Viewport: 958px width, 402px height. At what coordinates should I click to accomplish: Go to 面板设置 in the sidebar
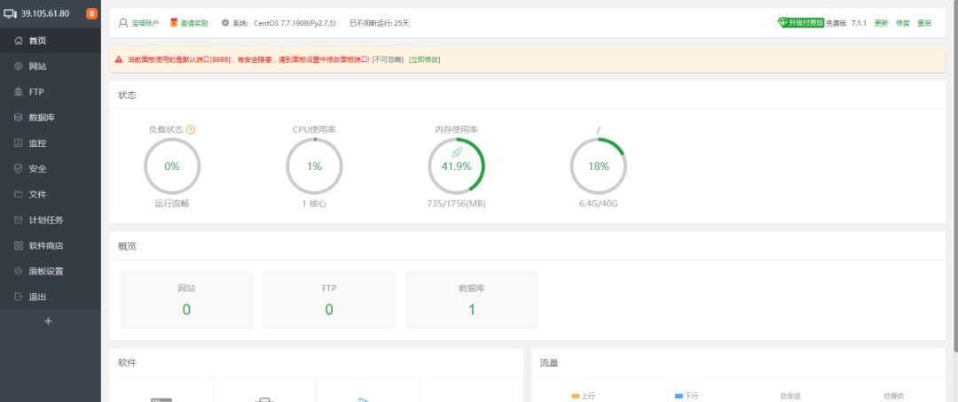coord(45,272)
